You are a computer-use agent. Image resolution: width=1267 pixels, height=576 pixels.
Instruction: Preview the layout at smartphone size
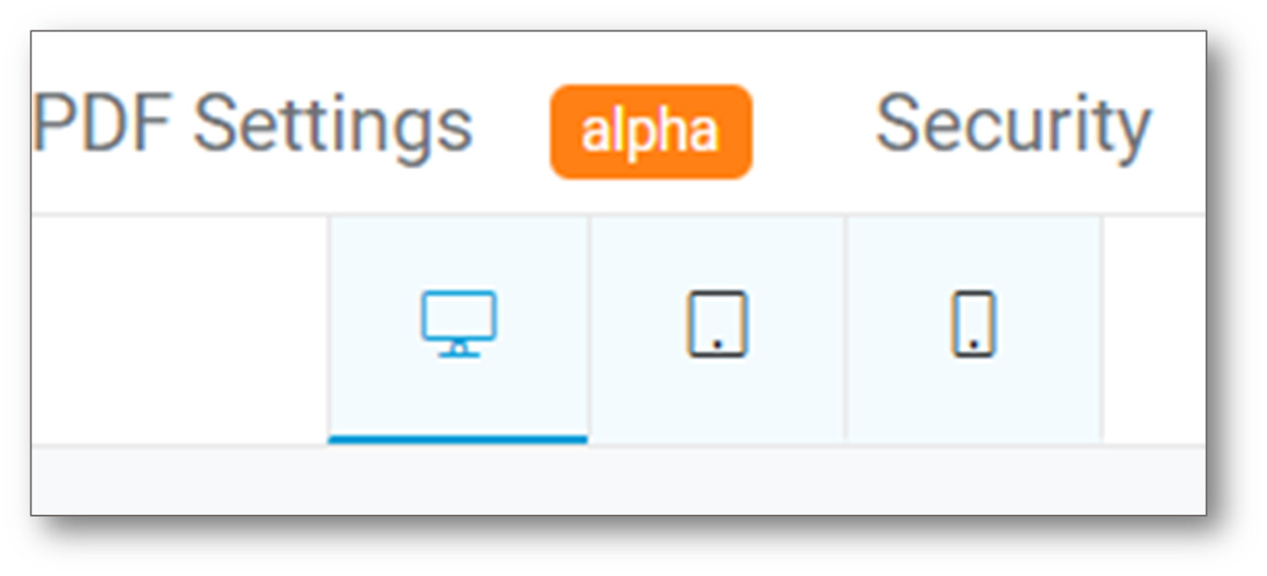[x=973, y=324]
